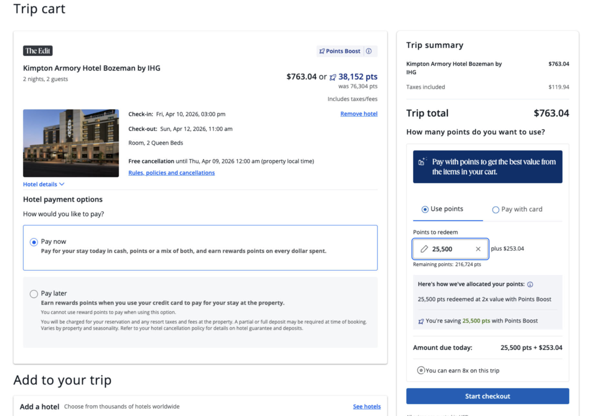
Task: Click the star icon by earn 8x
Action: pyautogui.click(x=421, y=370)
